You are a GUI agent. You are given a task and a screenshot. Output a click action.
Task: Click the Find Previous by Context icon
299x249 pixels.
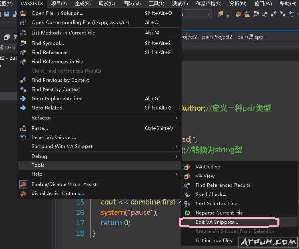point(23,80)
